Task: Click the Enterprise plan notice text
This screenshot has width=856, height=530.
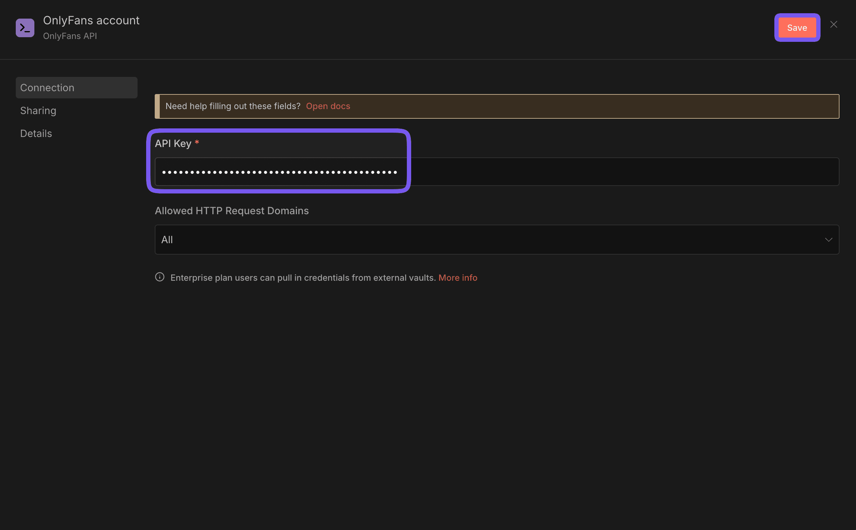Action: [x=303, y=278]
